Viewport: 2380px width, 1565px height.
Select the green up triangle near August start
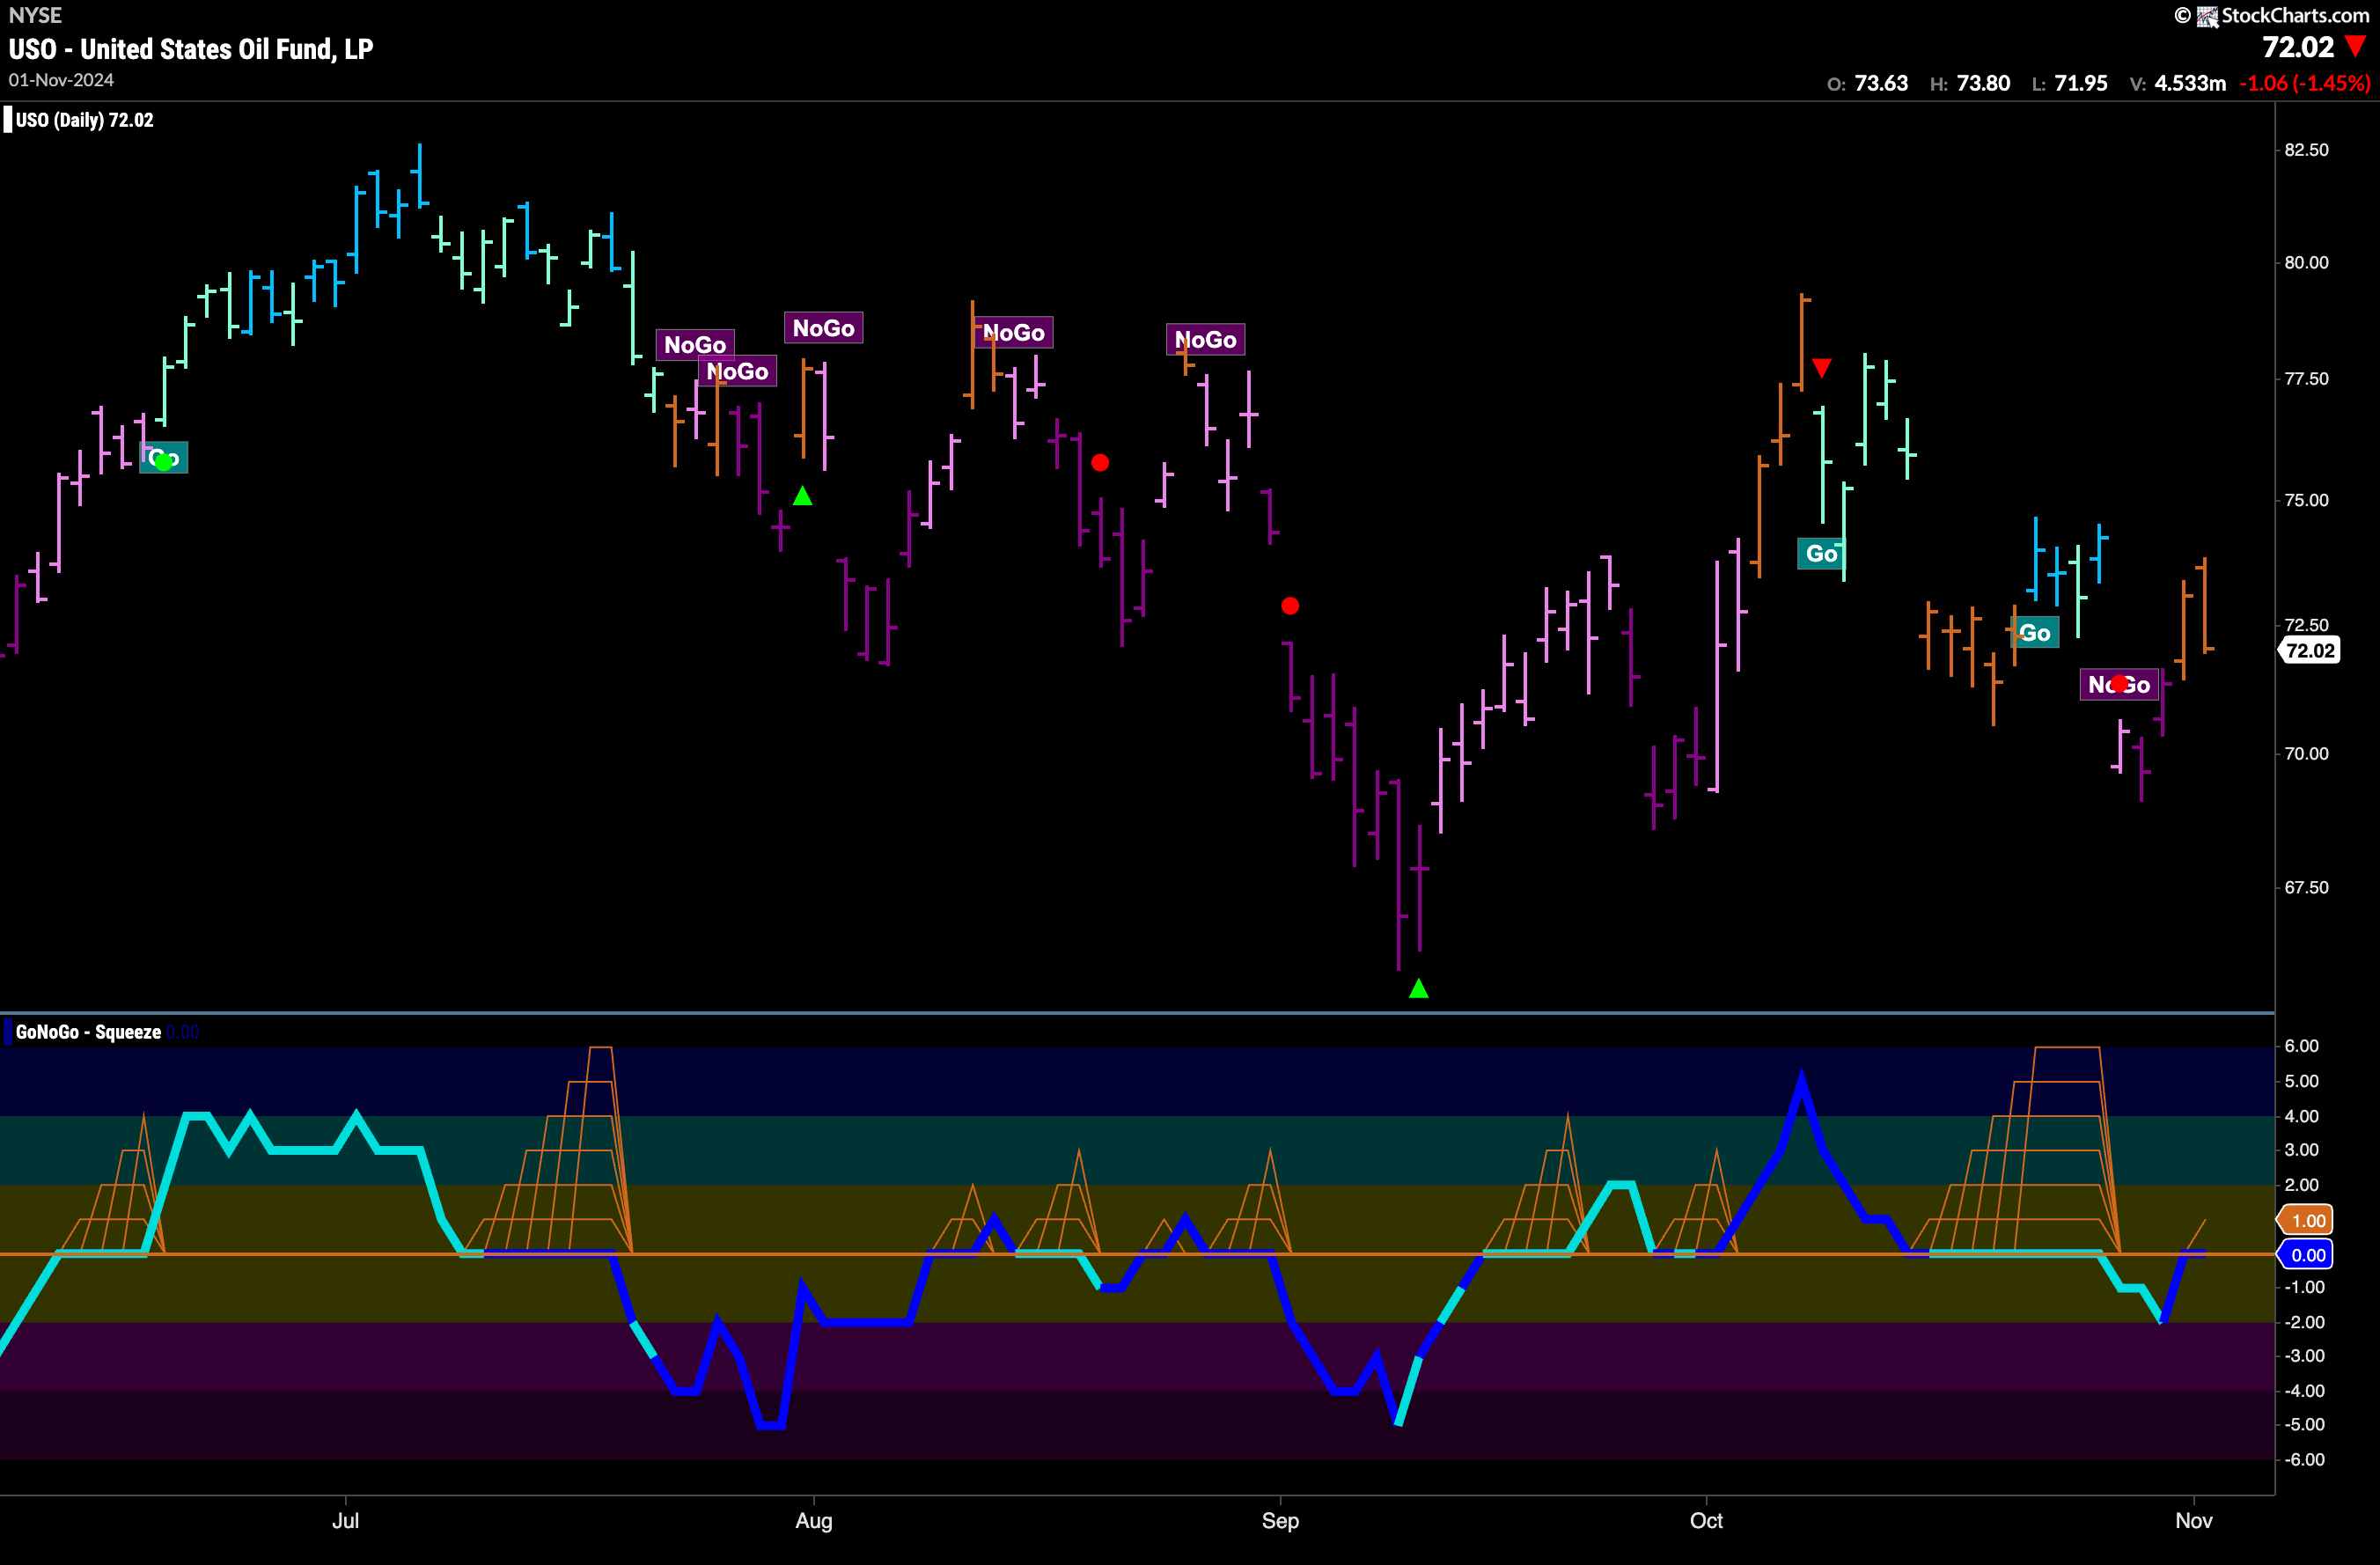pos(802,495)
